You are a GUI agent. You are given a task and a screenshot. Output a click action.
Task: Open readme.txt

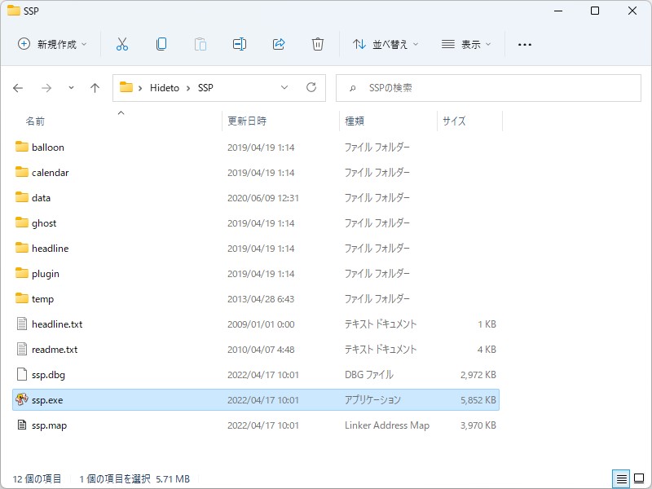(57, 349)
